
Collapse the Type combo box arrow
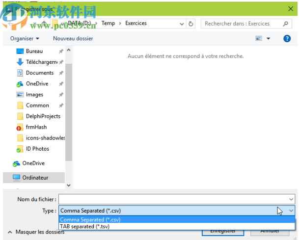(291, 211)
